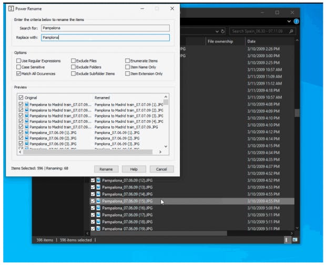Click the date 3/11/2009 11:12 AM in Explorer

(264, 83)
